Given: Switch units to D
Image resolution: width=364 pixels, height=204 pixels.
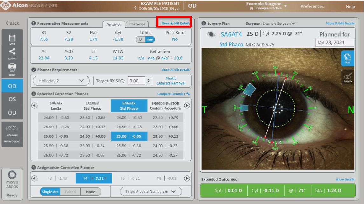Looking at the screenshot, I should click(141, 40).
